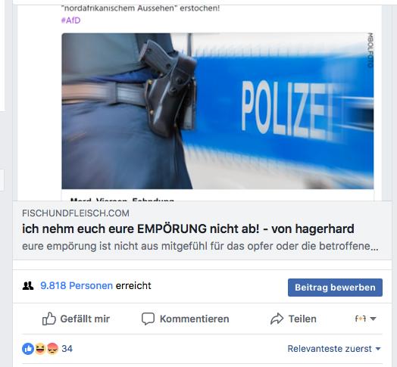Click the Teilen text label
This screenshot has width=397, height=367.
pos(302,319)
